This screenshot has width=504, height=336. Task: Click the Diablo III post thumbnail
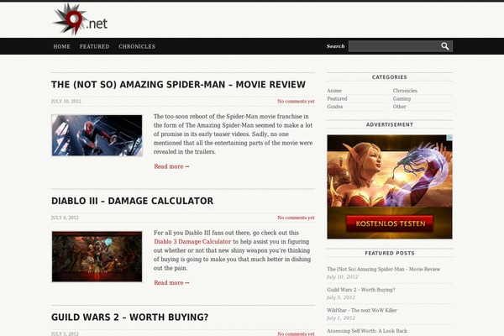(x=97, y=256)
